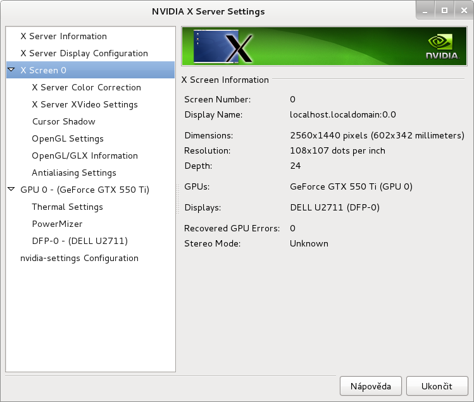Collapse the X Screen 0 tree node

pyautogui.click(x=11, y=70)
